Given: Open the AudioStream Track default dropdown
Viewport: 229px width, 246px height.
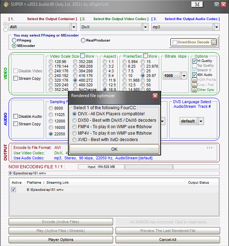Looking at the screenshot, I should [201, 121].
